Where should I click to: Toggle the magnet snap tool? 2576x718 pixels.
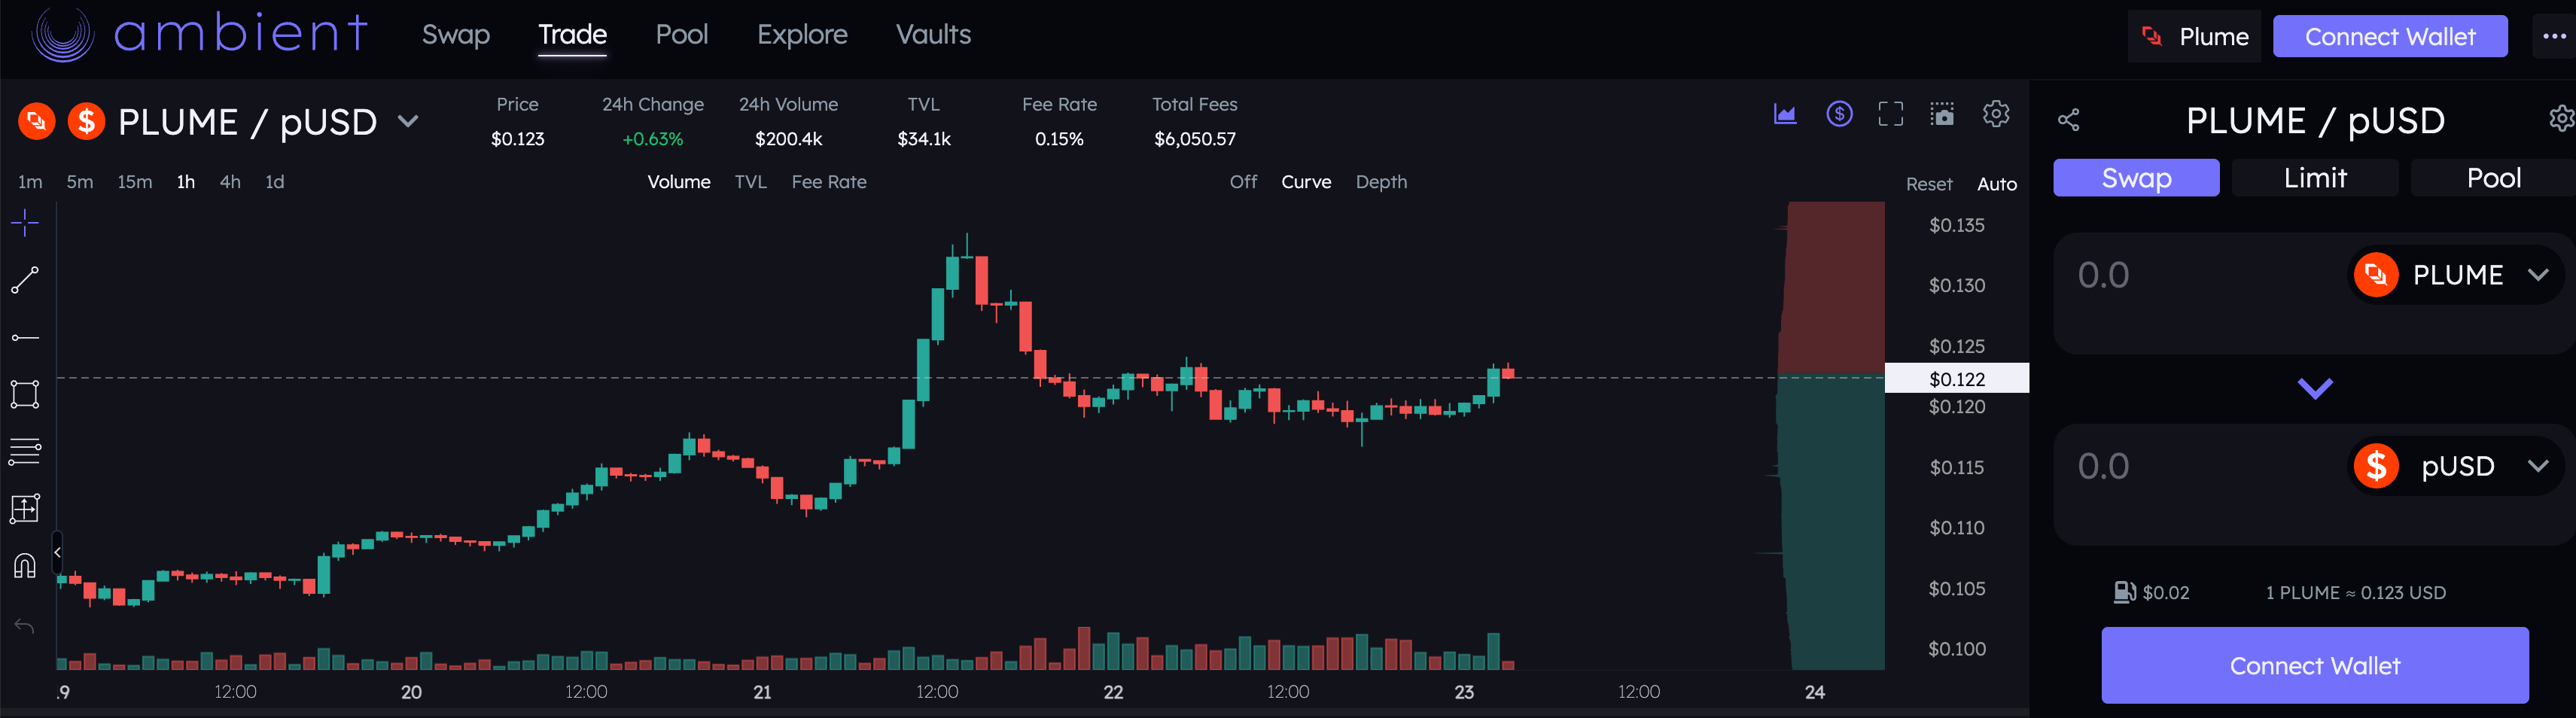point(25,566)
